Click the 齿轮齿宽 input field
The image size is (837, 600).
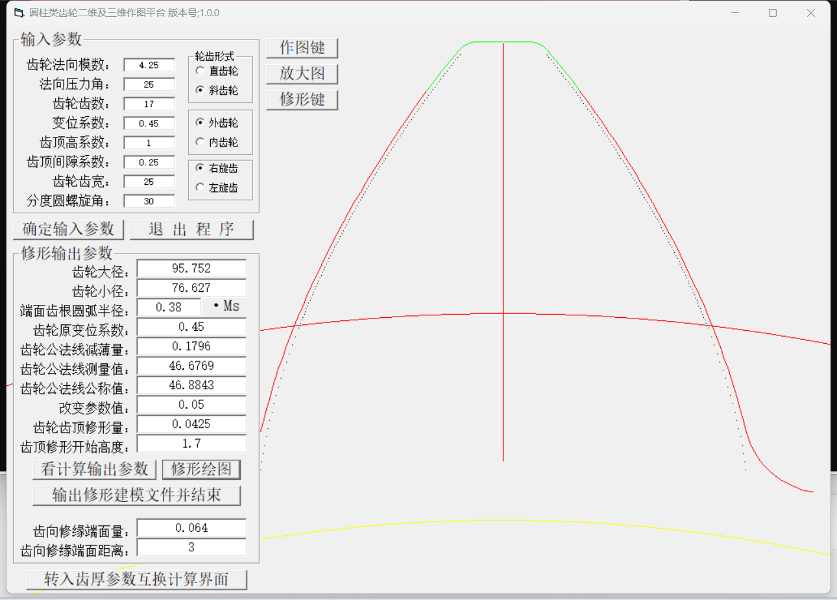(x=149, y=182)
